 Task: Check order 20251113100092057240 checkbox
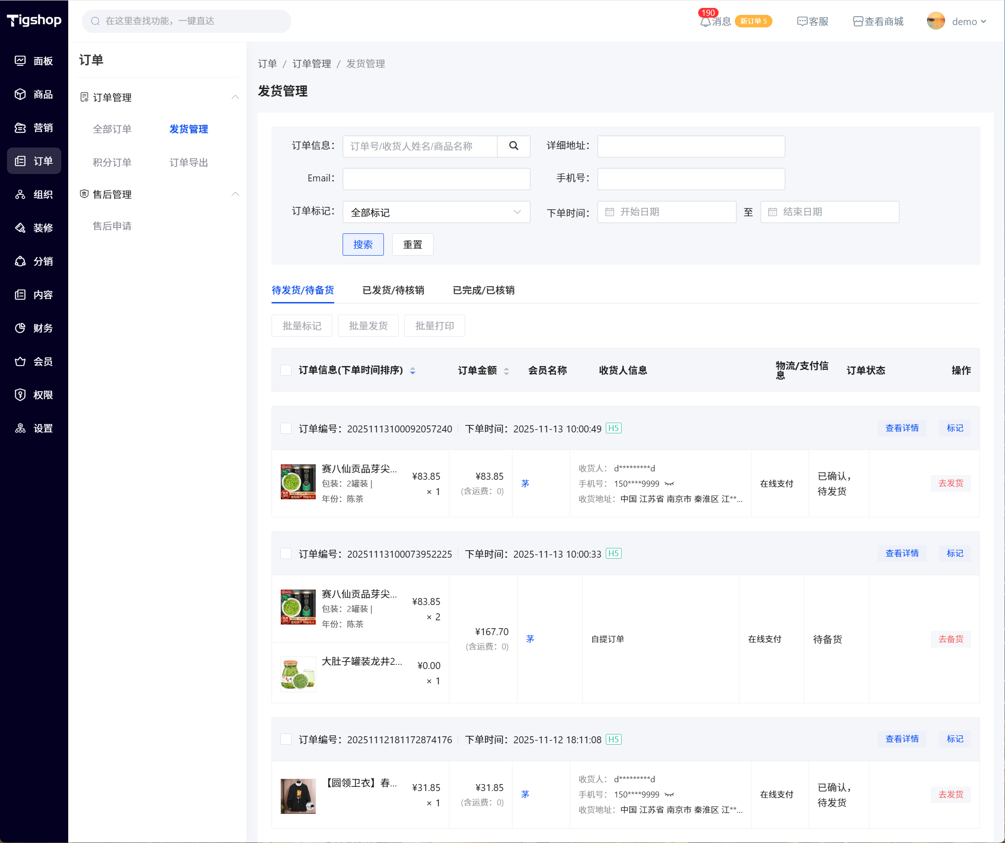[x=285, y=428]
